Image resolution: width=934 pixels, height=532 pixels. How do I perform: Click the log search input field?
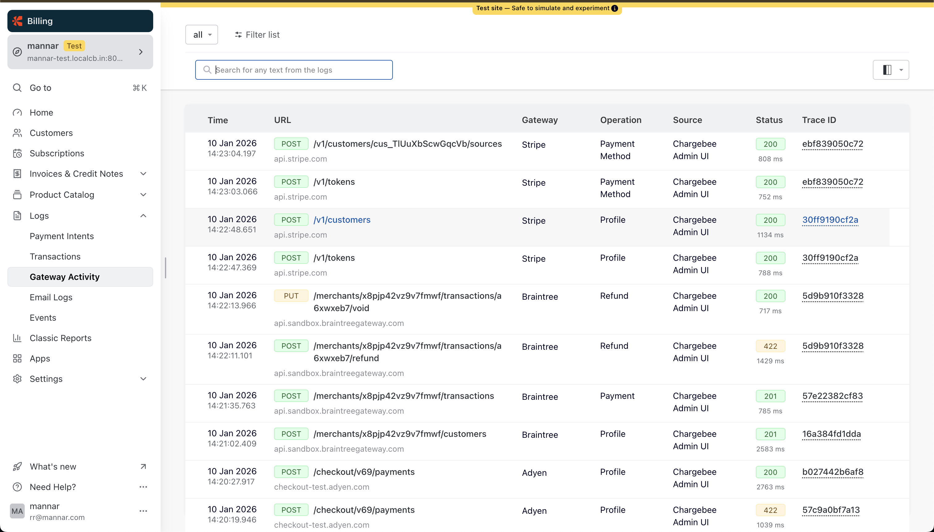294,70
